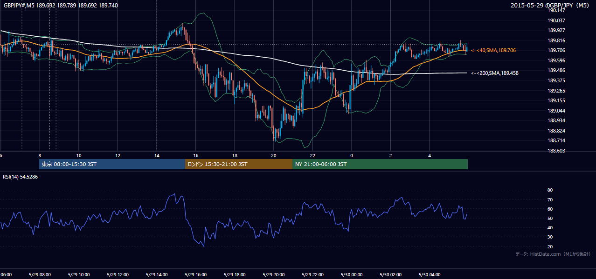Click price axis value 189.927

click(x=556, y=30)
